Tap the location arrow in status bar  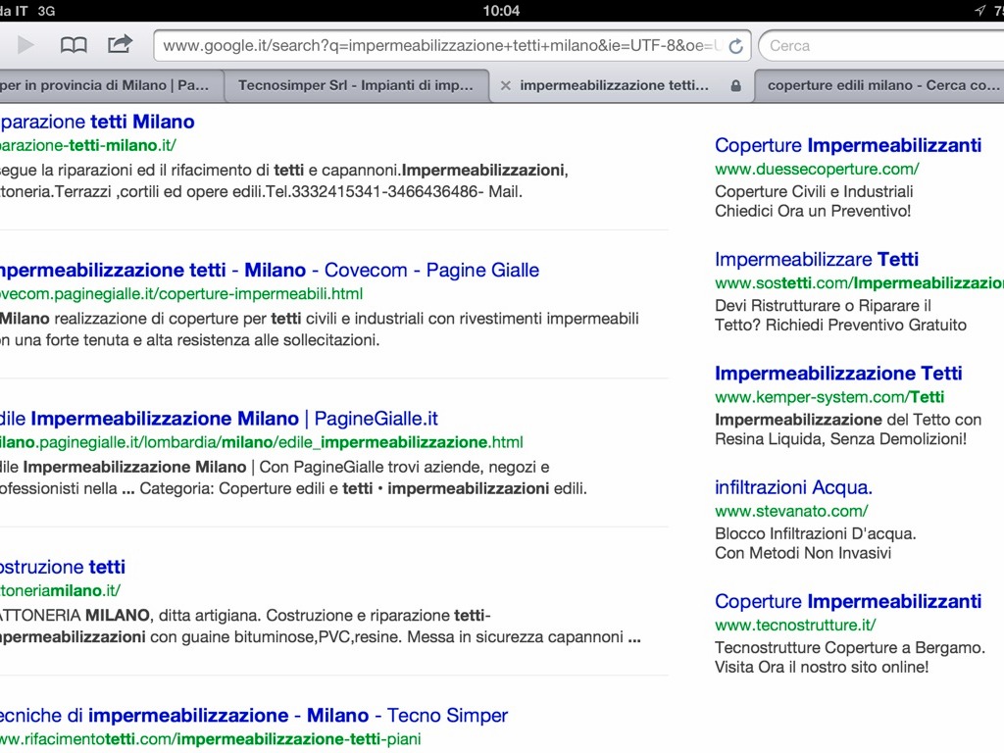(x=979, y=11)
